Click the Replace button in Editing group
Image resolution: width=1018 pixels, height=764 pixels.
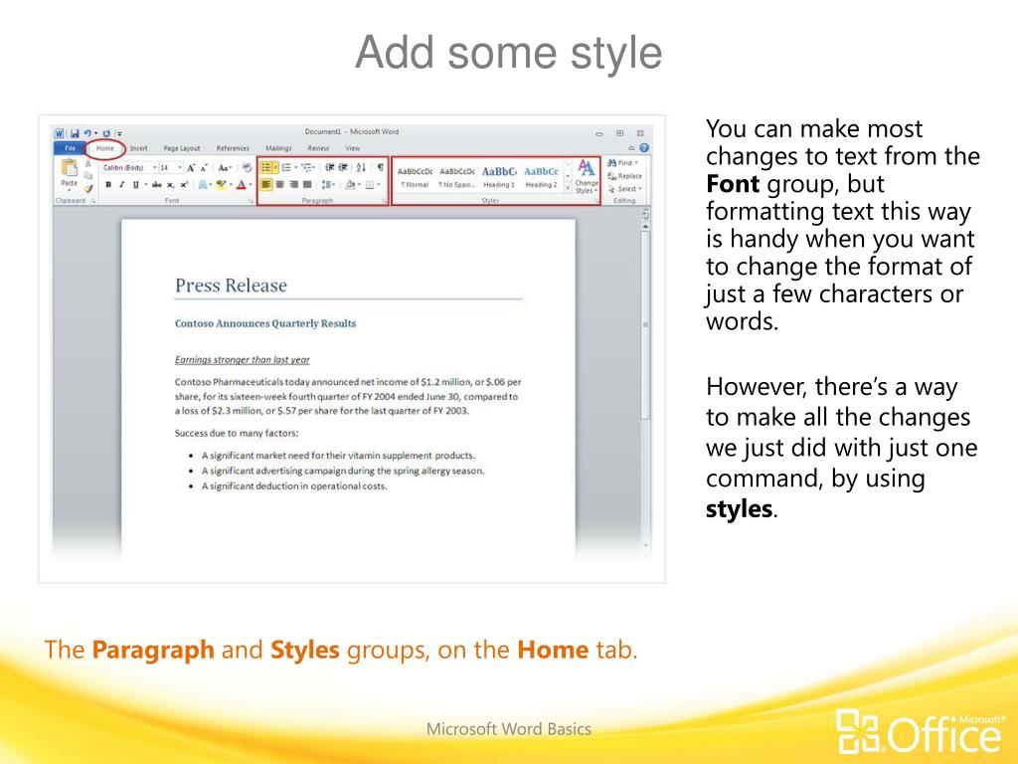[624, 176]
